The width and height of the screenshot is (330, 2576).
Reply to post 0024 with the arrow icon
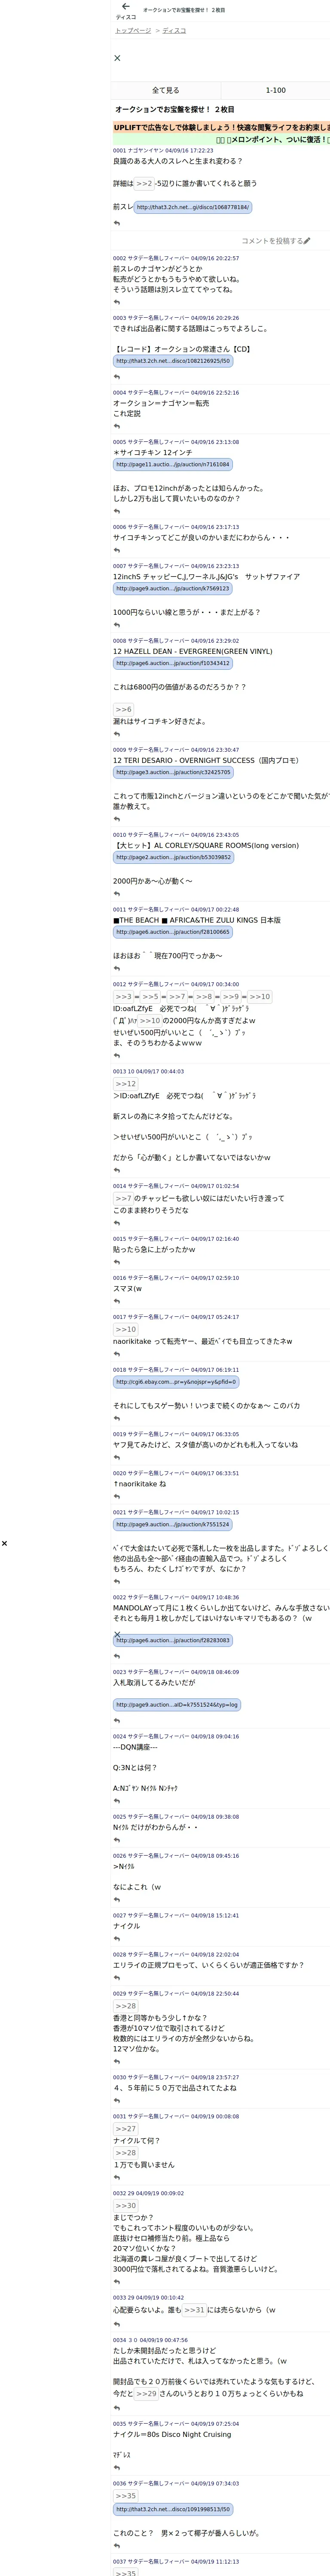(117, 1801)
